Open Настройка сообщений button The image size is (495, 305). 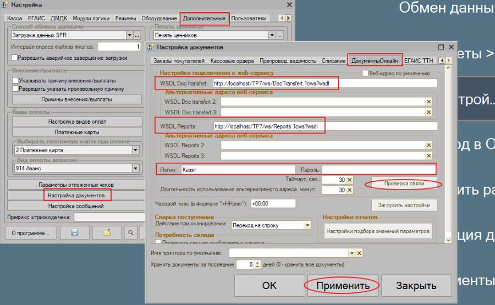click(x=76, y=206)
